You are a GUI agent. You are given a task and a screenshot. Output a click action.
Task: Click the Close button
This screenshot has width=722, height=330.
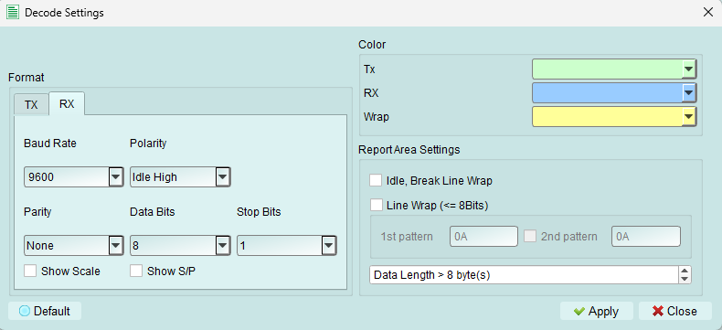click(675, 312)
